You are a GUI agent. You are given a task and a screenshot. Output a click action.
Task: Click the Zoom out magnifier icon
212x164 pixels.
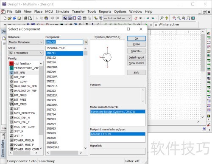[x=179, y=18]
